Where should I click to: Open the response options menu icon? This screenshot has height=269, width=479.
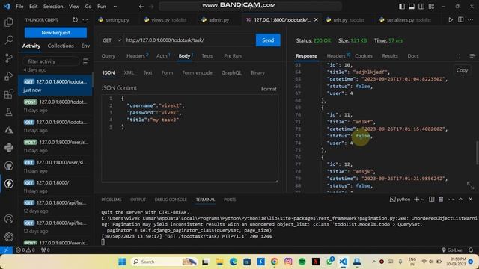(x=472, y=56)
